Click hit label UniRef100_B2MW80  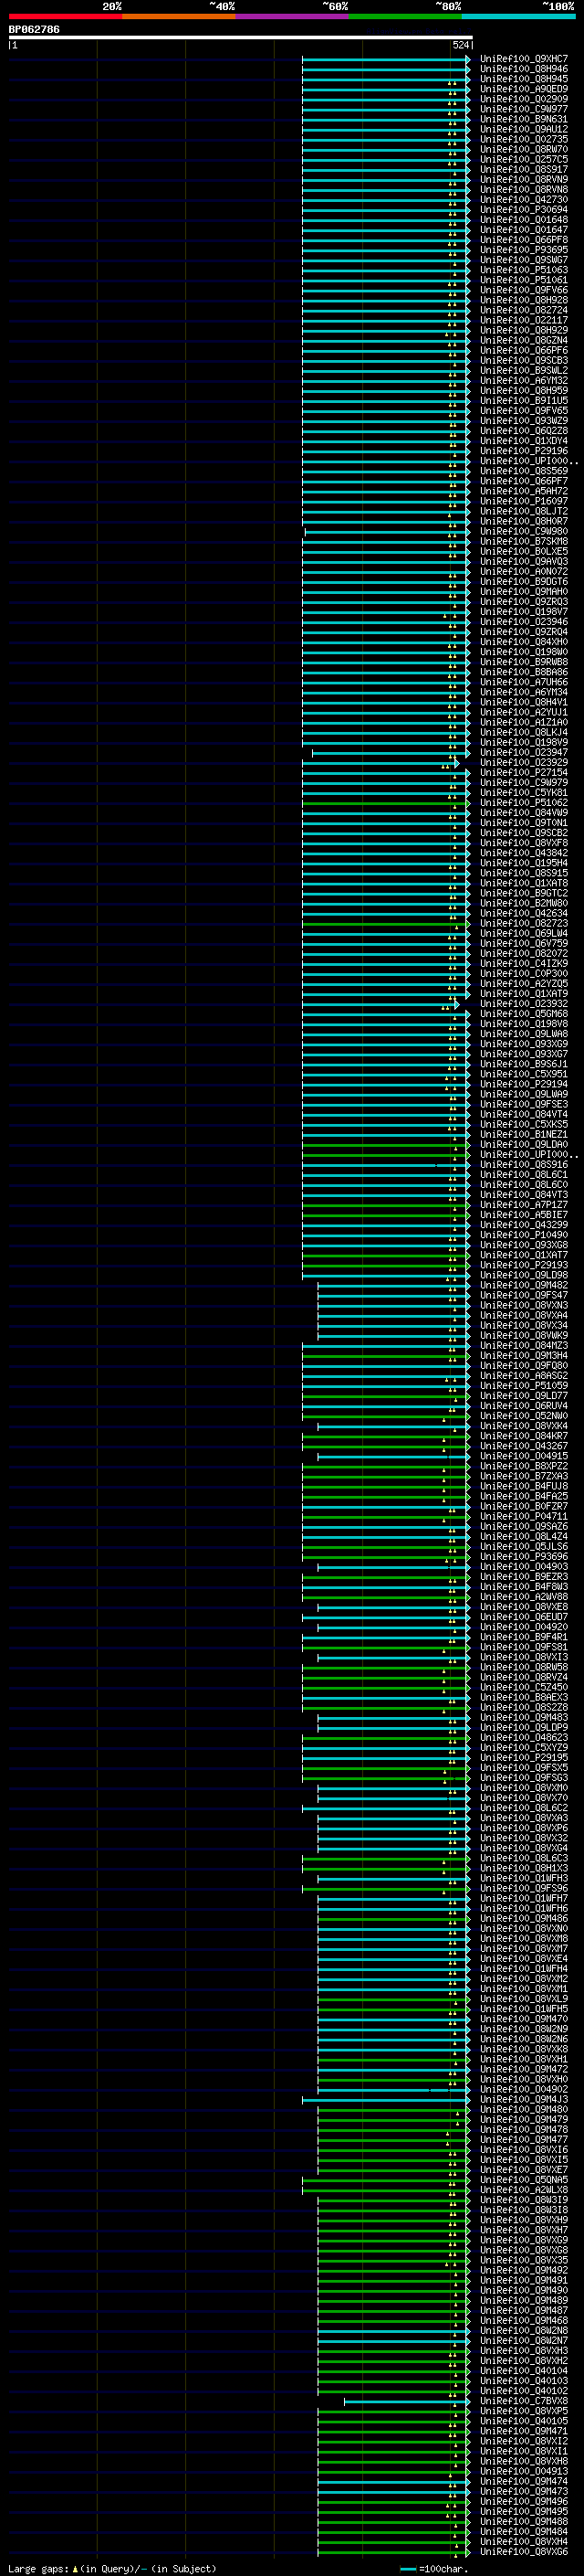coord(524,903)
